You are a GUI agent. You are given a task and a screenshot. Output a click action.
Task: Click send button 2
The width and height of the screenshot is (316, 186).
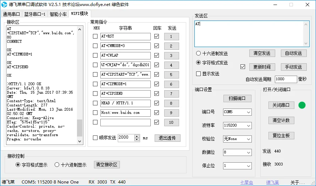tap(171, 46)
